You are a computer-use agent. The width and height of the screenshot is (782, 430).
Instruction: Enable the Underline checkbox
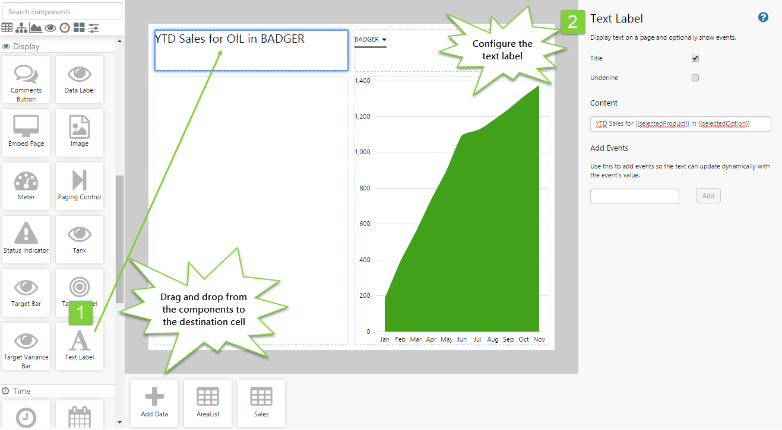tap(695, 78)
